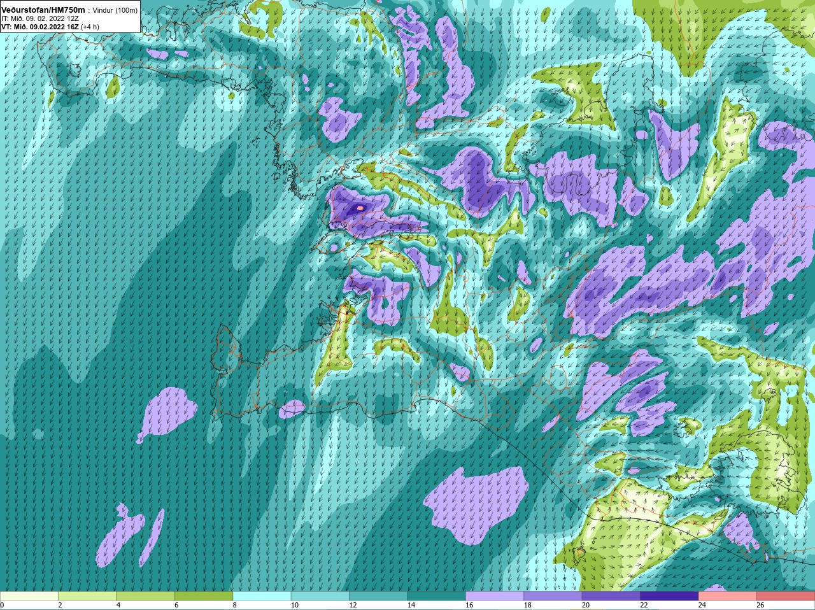Select the 4–6 green legend swatch

click(x=146, y=597)
